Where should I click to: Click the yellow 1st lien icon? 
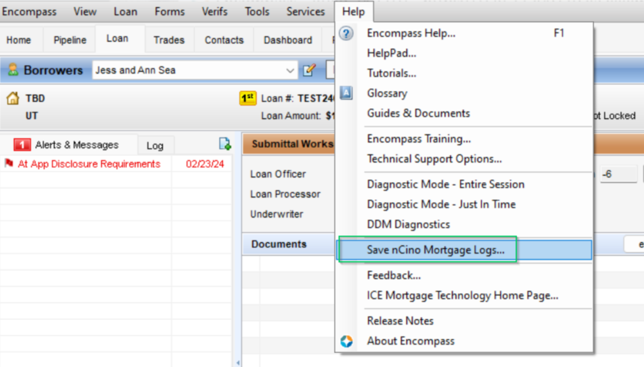[x=248, y=98]
